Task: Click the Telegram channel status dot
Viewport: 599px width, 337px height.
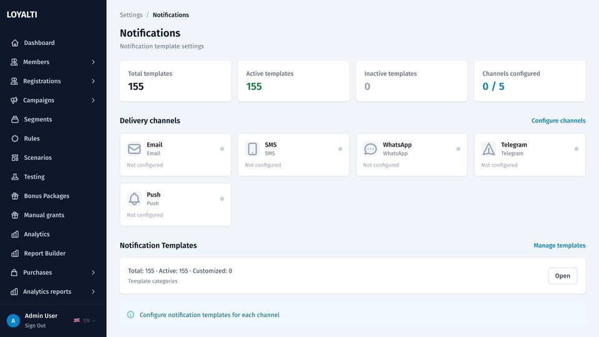Action: click(577, 149)
